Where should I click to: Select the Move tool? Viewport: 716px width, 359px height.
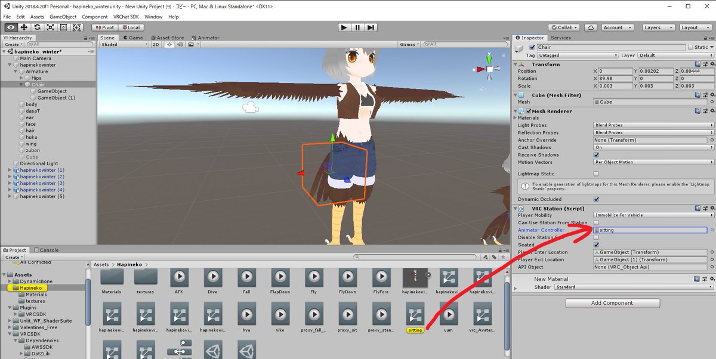coord(24,27)
